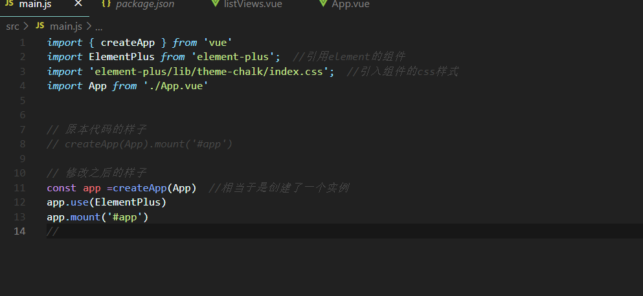
Task: Click the braces icon on the package.json tab
Action: pyautogui.click(x=106, y=4)
